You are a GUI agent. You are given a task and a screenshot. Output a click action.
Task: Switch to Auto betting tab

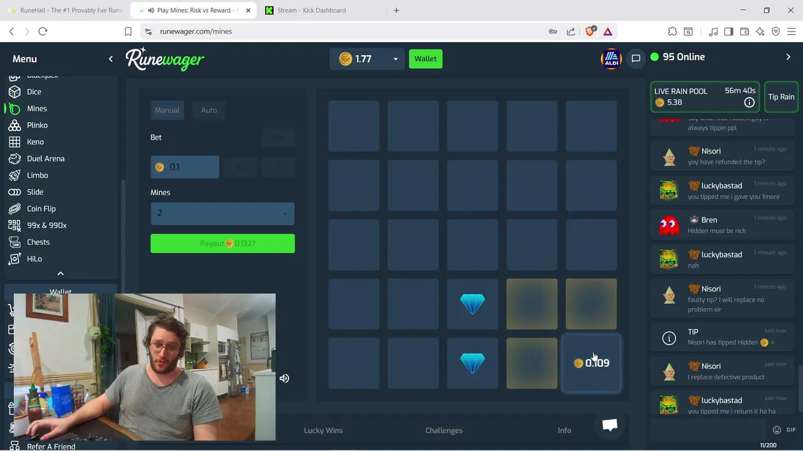click(209, 110)
